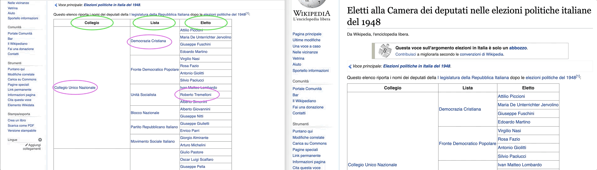Click the pencil icon beside Aggiungi collegamenti

tap(27, 145)
